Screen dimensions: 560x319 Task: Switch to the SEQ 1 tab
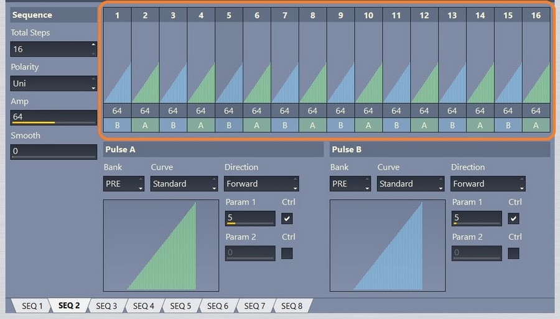32,306
